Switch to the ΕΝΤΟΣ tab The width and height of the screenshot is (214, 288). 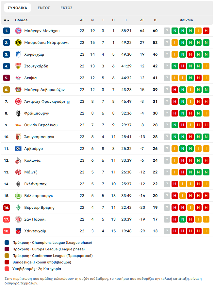click(x=44, y=8)
